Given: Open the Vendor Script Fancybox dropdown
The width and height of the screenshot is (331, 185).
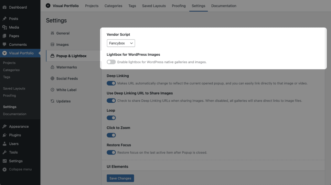Looking at the screenshot, I should 121,43.
